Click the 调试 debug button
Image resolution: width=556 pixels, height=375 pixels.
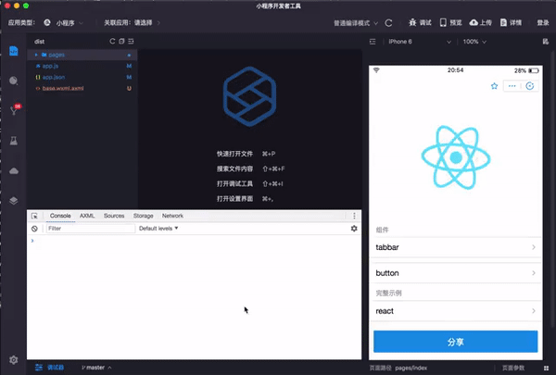click(x=420, y=22)
